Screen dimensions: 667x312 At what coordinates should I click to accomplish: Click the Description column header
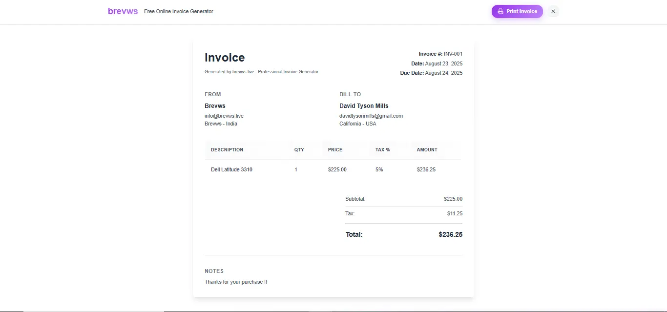click(227, 150)
